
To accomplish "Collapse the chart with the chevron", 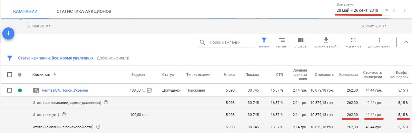I will click(406, 42).
